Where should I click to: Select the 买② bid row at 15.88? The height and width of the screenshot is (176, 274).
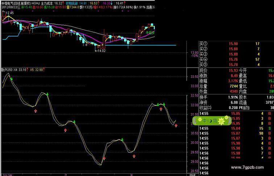tap(236, 49)
